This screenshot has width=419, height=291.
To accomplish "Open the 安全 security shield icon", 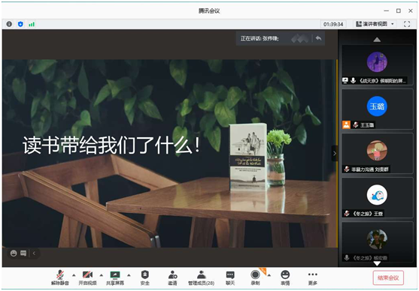I will point(145,274).
